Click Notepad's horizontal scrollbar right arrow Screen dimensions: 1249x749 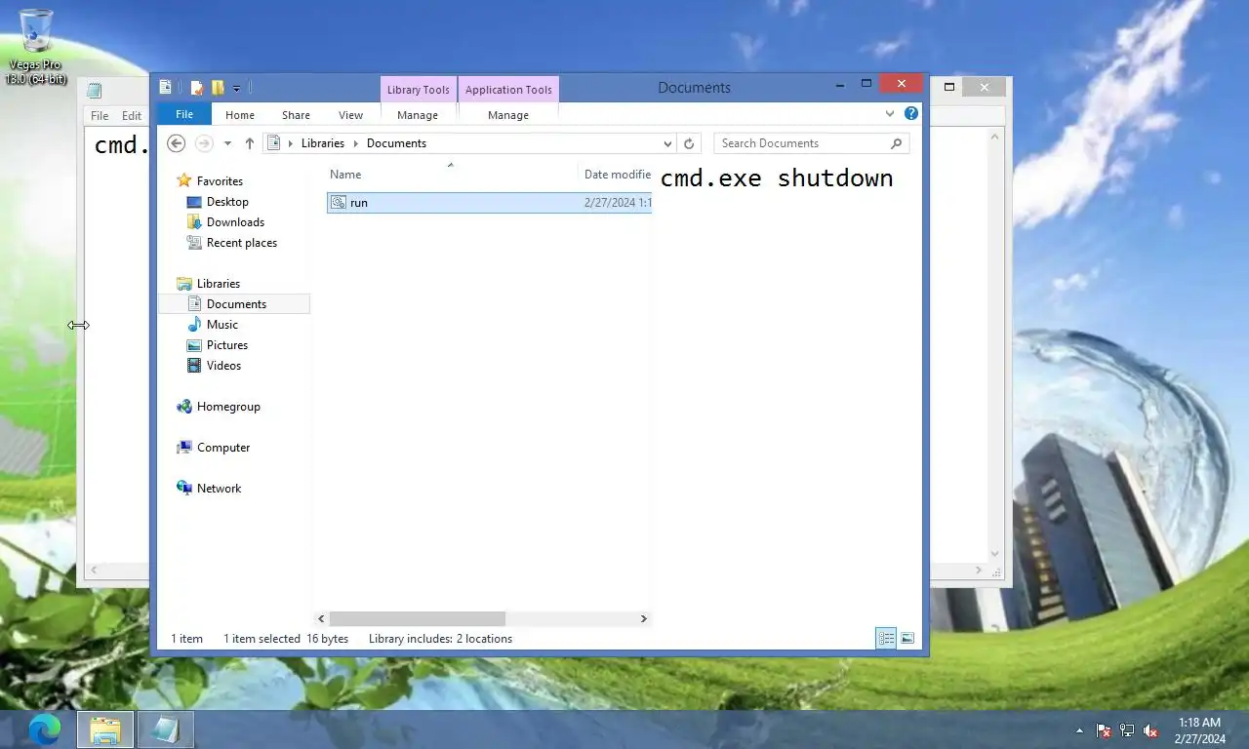click(x=980, y=570)
